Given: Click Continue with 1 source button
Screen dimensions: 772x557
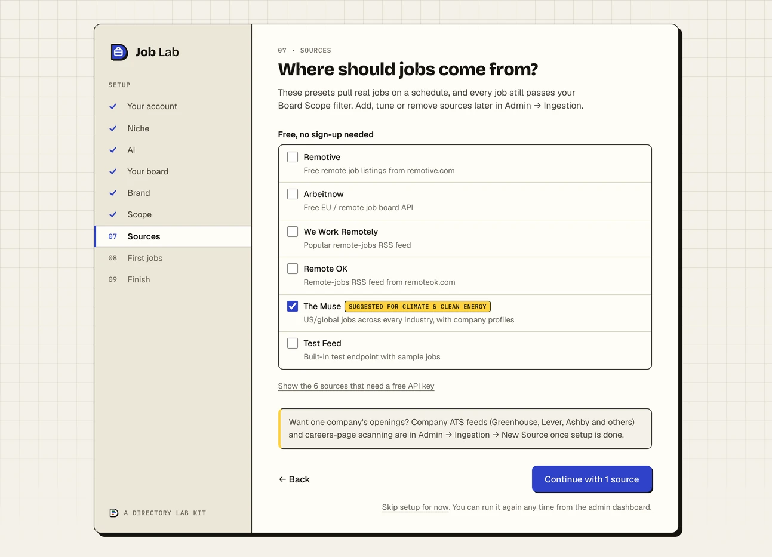Looking at the screenshot, I should [592, 479].
